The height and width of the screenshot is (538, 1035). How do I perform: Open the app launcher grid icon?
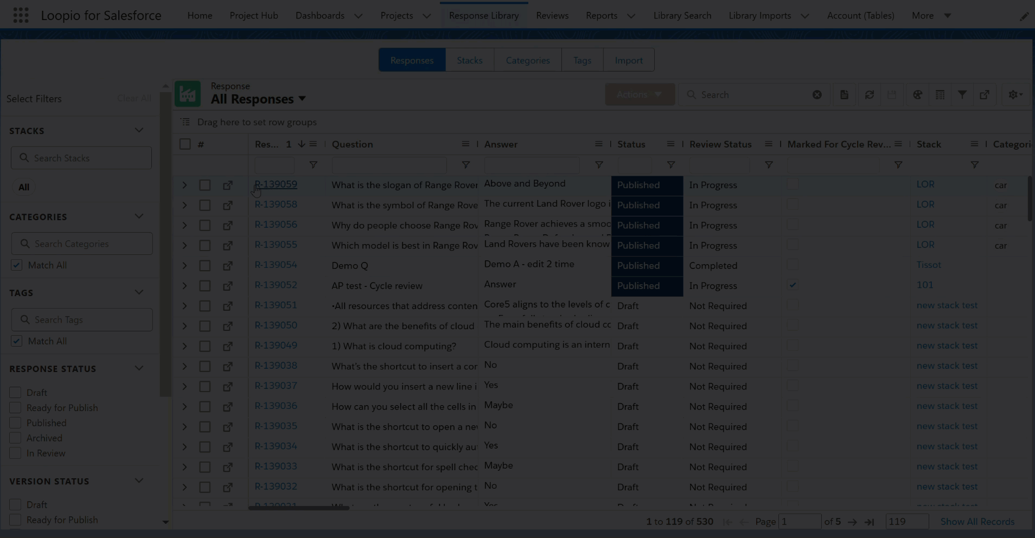[21, 15]
